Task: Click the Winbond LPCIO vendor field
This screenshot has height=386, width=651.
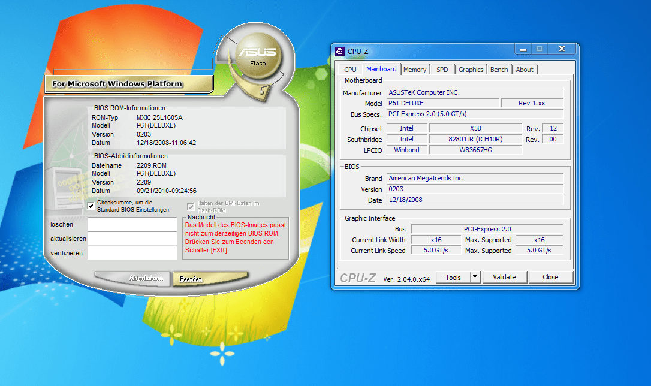Action: pos(406,150)
